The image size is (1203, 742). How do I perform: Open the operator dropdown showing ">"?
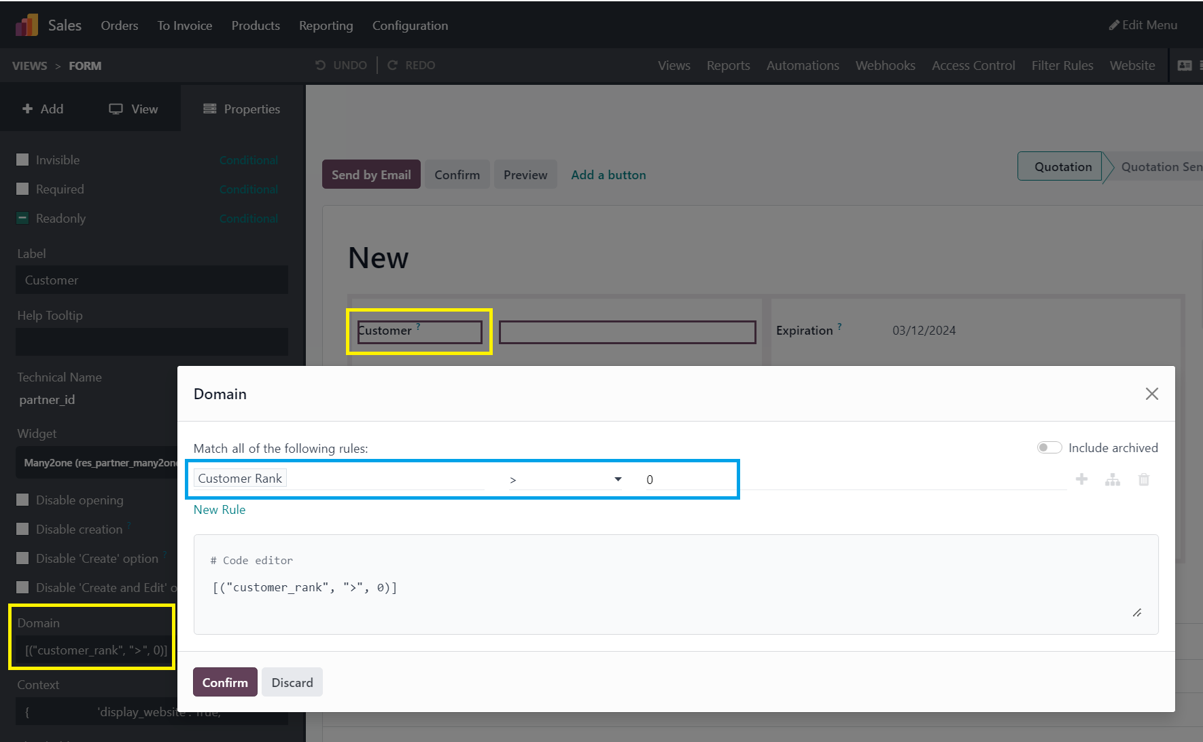[565, 479]
